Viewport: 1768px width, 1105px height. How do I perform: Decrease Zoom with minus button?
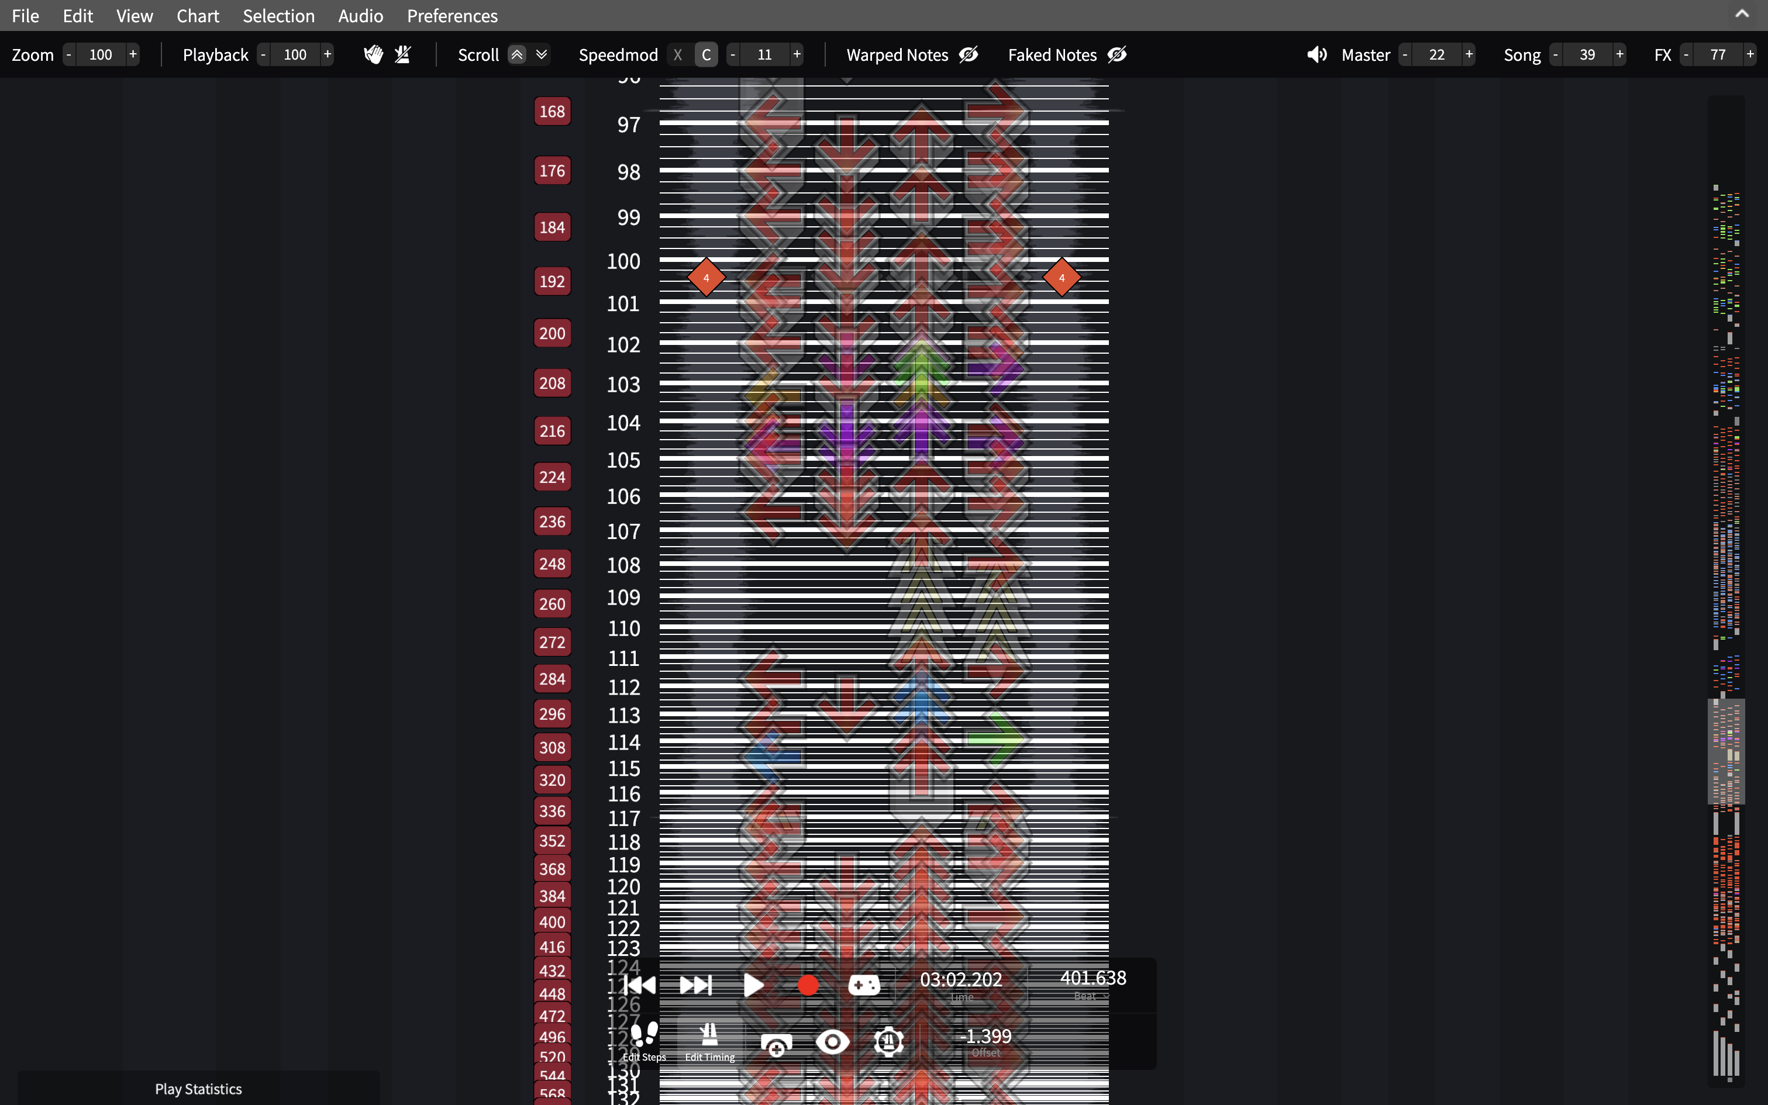68,55
